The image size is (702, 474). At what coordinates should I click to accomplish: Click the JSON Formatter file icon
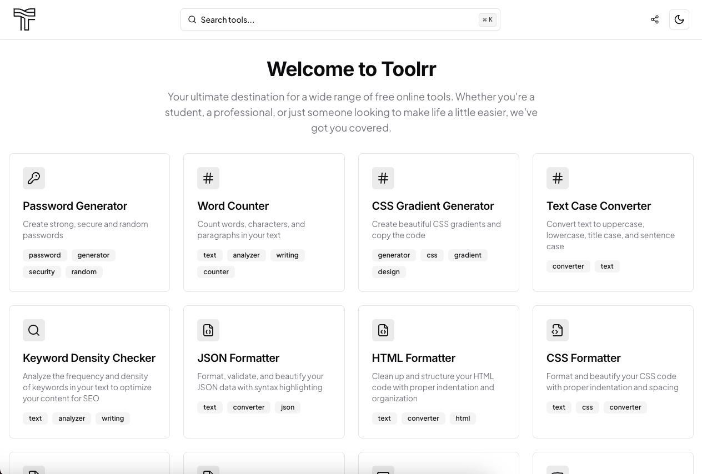208,330
